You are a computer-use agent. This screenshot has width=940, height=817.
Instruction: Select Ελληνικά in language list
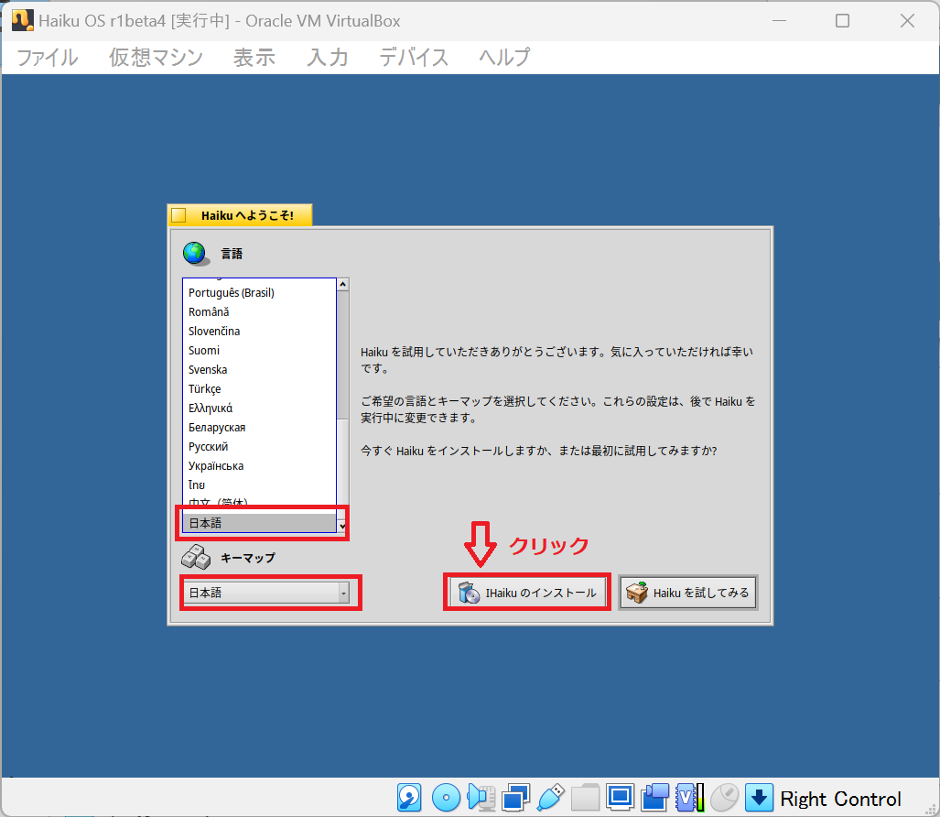[259, 408]
